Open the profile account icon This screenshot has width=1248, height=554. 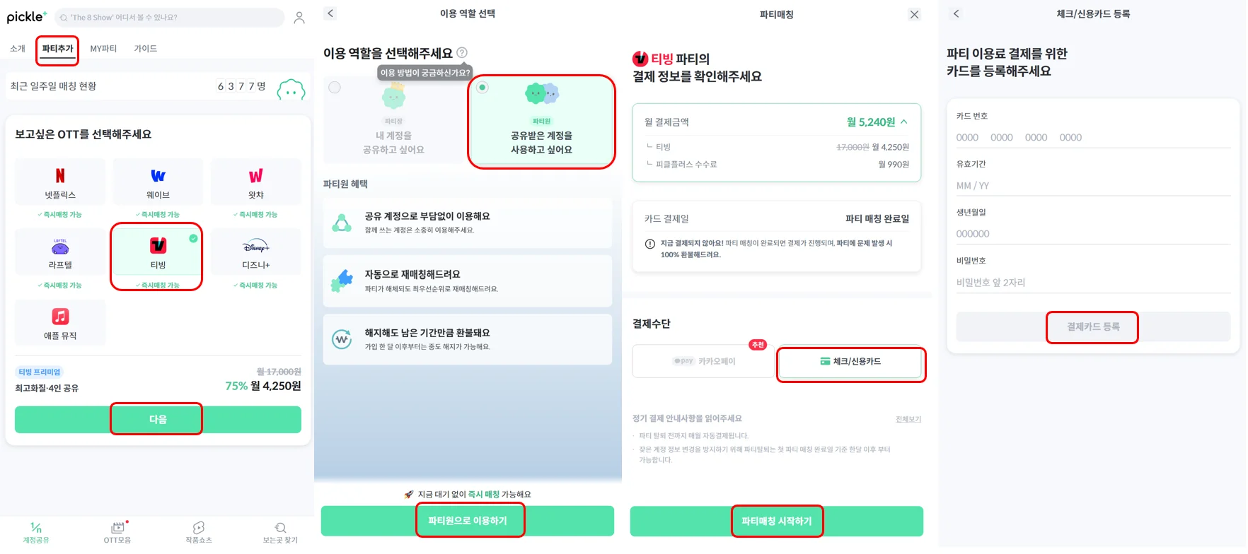[x=299, y=18]
